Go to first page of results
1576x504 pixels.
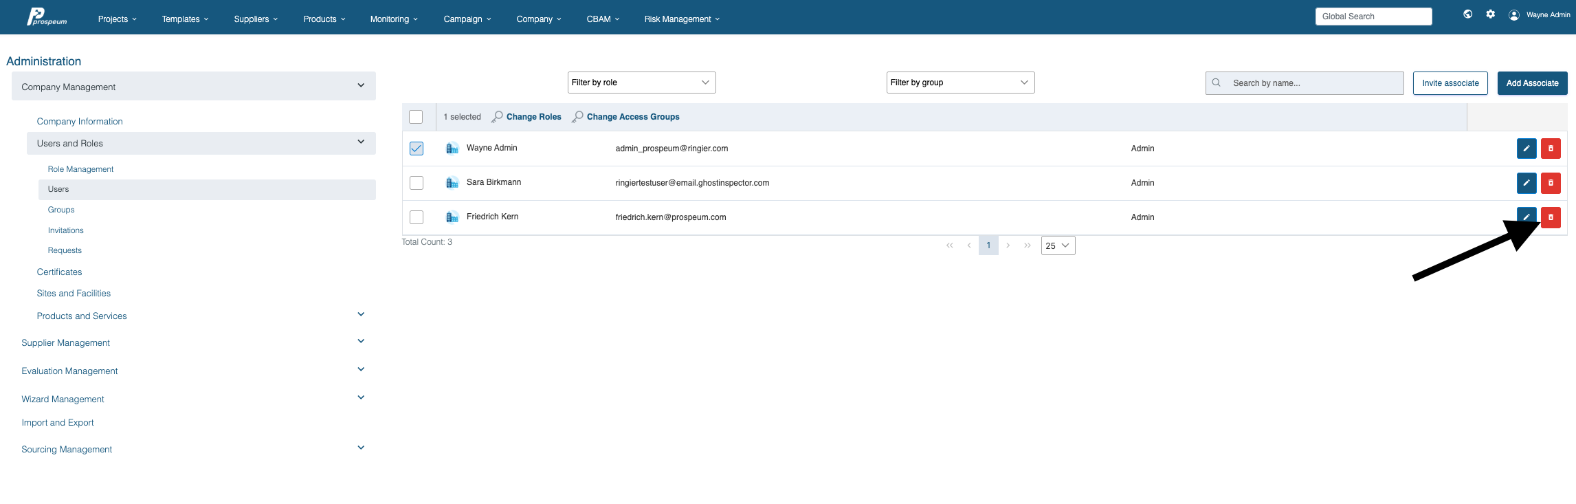coord(950,245)
